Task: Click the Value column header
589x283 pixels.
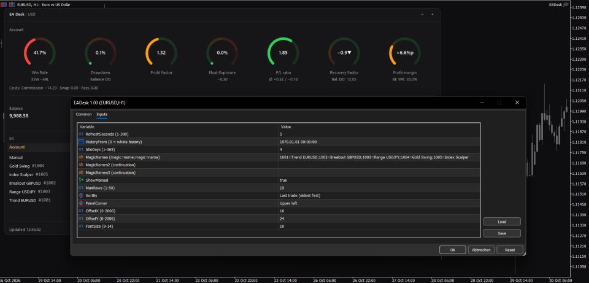Action: tap(379, 127)
